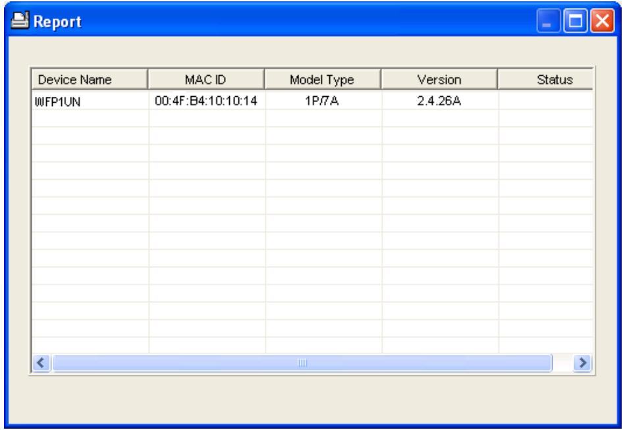Click the left scroll arrow of the table

pos(41,363)
